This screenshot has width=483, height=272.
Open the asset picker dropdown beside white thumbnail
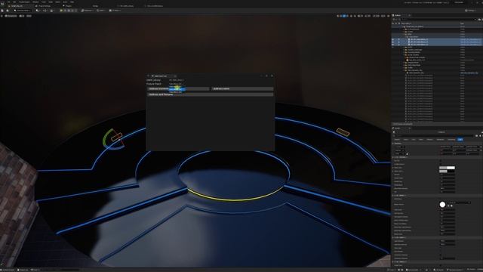[459, 202]
